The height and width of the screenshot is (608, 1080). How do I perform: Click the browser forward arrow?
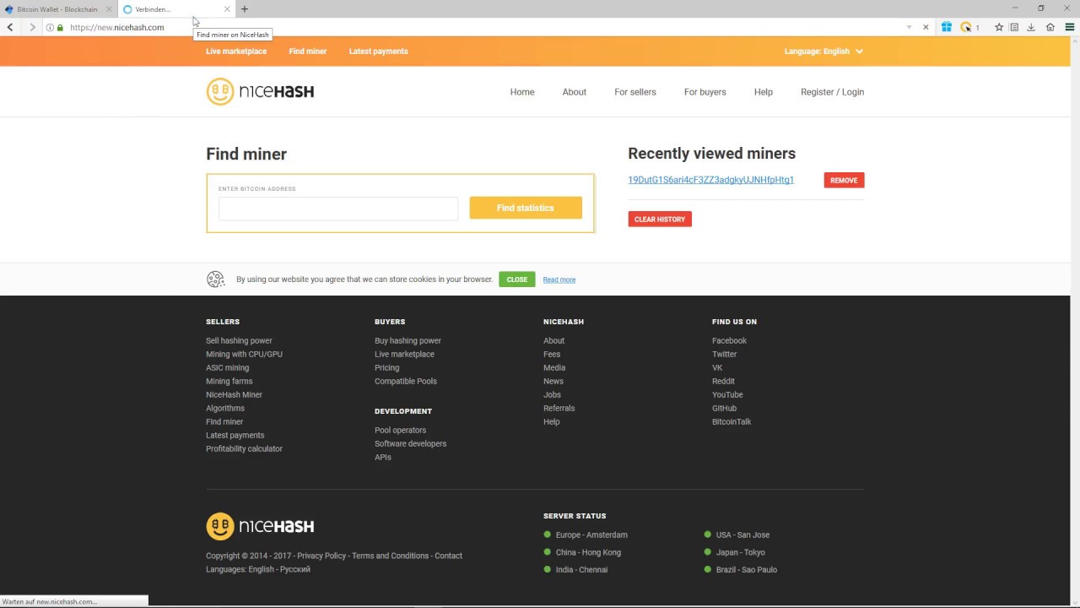pyautogui.click(x=32, y=27)
